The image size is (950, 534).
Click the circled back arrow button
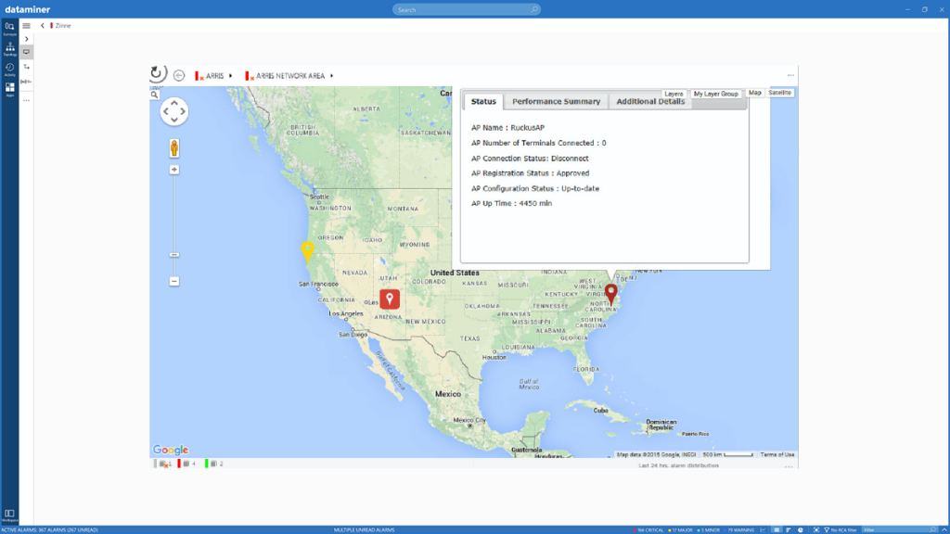179,76
